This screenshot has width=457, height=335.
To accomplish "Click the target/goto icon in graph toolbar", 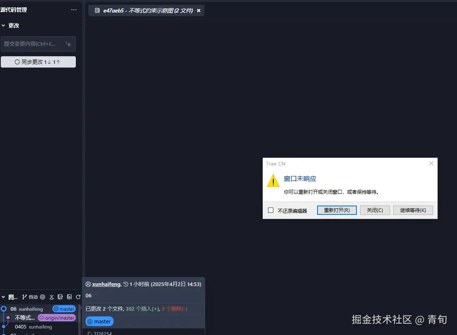I will tap(42, 297).
